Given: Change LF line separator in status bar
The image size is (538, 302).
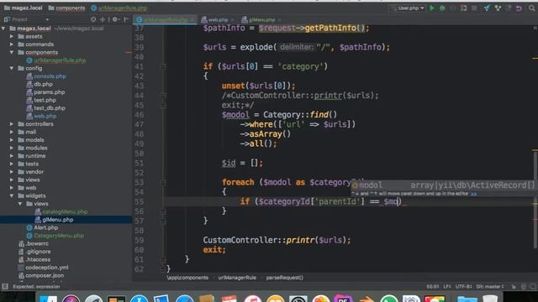Looking at the screenshot, I should pos(447,287).
